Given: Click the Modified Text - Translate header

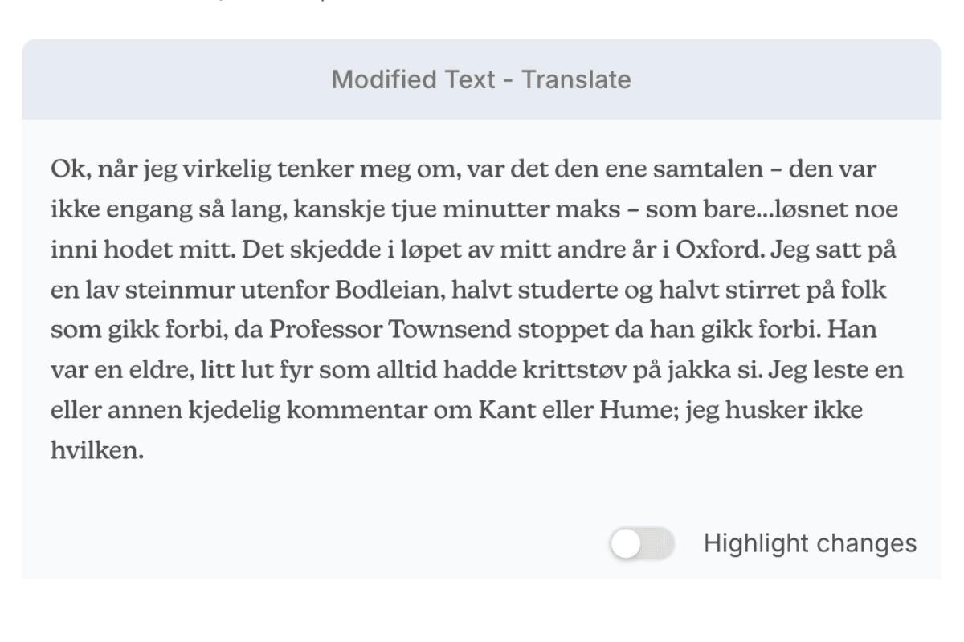Looking at the screenshot, I should 481,79.
